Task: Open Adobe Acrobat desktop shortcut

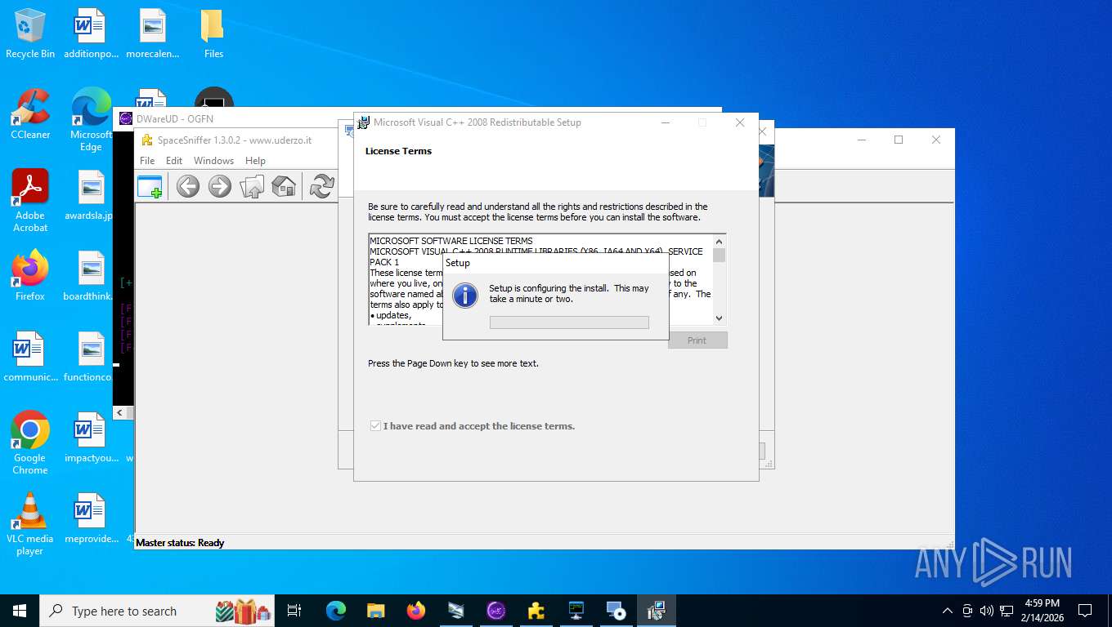Action: tap(30, 201)
